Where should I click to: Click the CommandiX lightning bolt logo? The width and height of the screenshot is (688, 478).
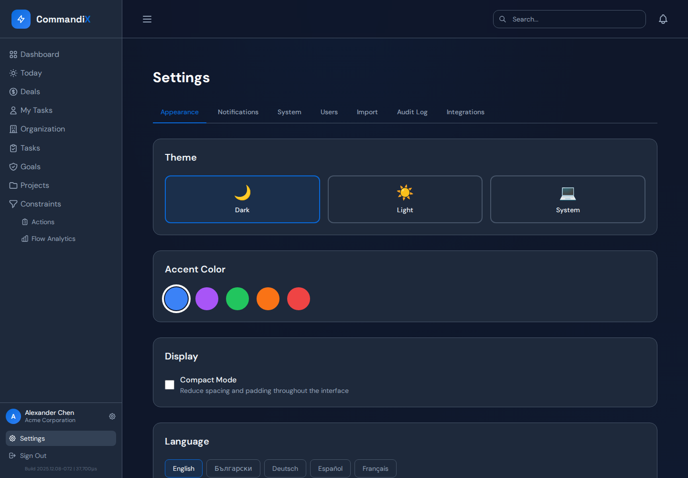click(x=21, y=19)
